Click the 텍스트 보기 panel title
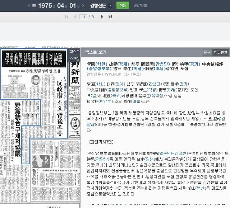This screenshot has height=208, width=230. (x=96, y=52)
